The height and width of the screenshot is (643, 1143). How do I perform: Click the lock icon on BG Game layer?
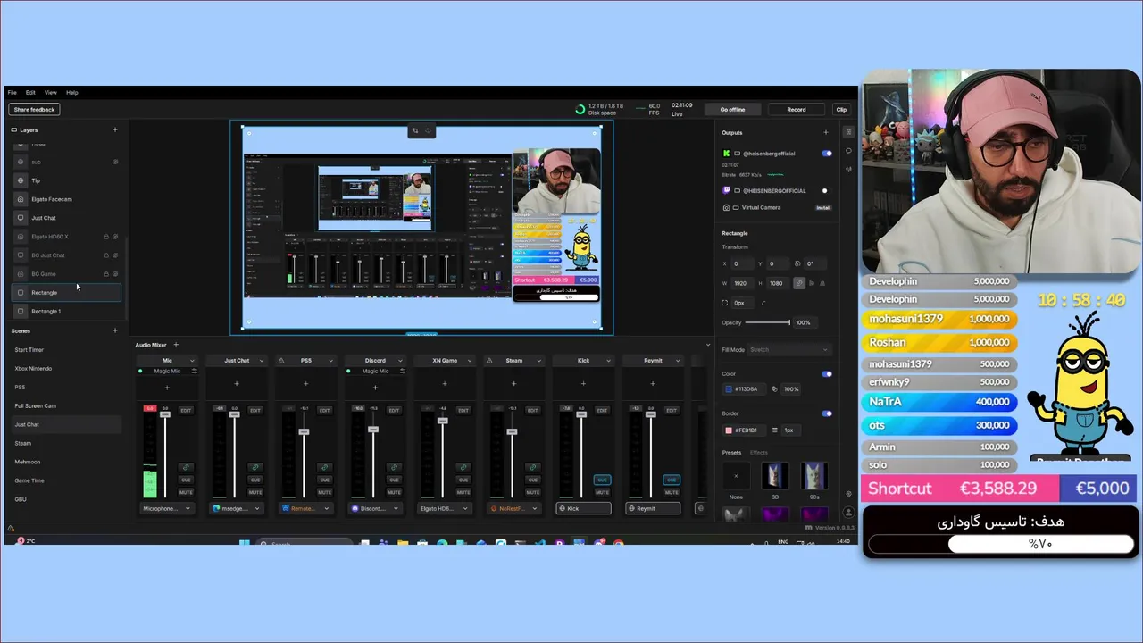pyautogui.click(x=106, y=274)
